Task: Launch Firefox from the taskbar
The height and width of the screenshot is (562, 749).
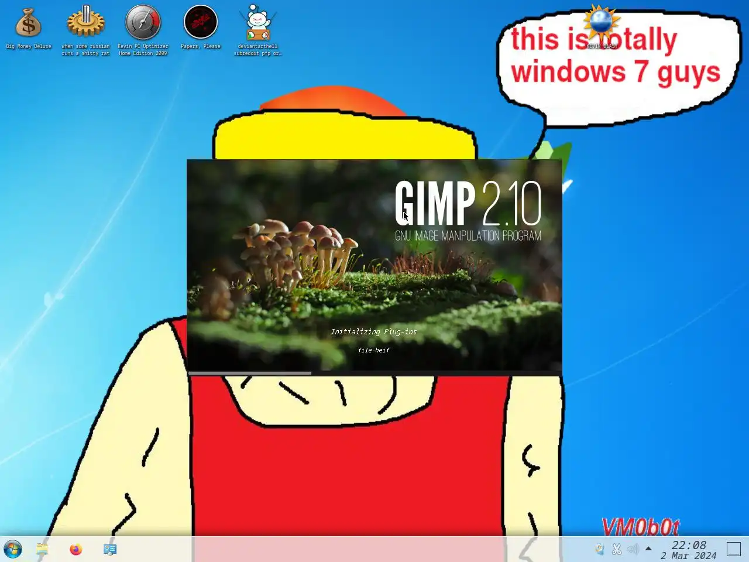Action: click(76, 549)
